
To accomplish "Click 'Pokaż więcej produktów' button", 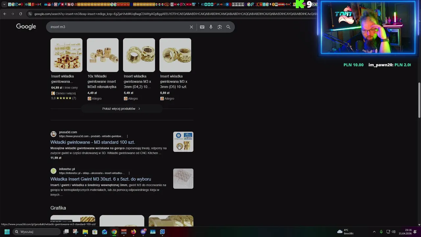I will coord(121,109).
